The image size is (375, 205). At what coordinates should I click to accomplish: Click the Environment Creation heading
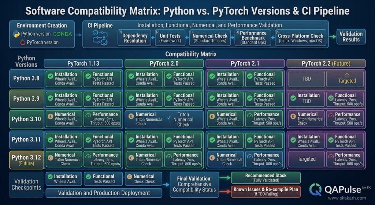pos(42,25)
